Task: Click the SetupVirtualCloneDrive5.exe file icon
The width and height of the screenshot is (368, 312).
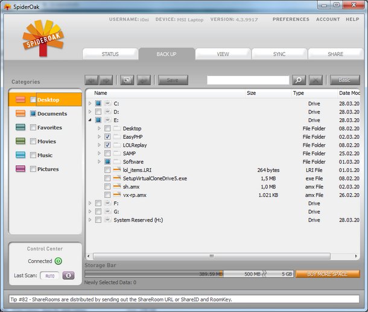Action: 117,178
